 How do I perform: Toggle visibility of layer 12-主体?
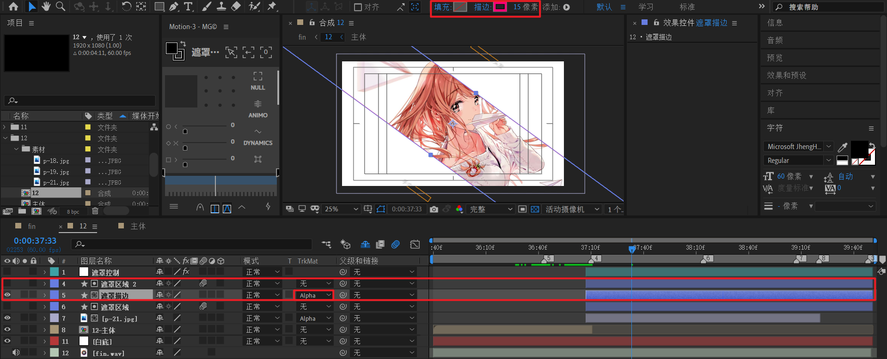click(x=7, y=329)
